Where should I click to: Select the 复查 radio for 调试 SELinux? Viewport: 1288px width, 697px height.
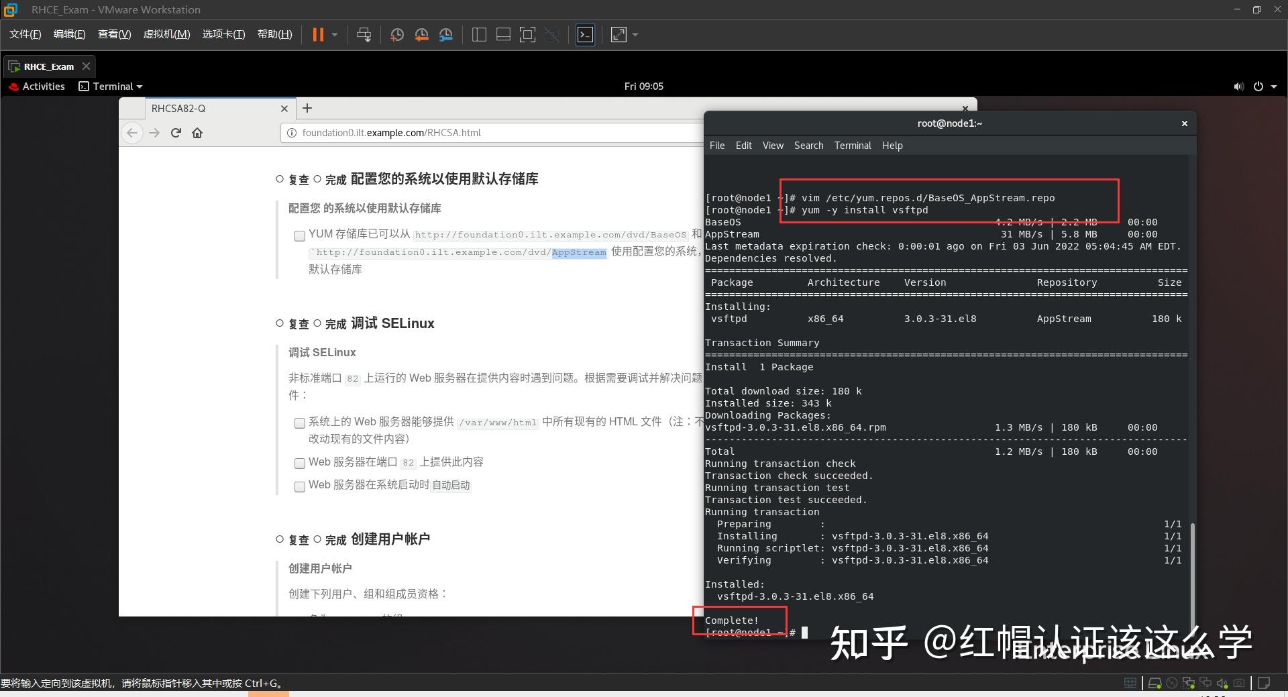(x=280, y=323)
